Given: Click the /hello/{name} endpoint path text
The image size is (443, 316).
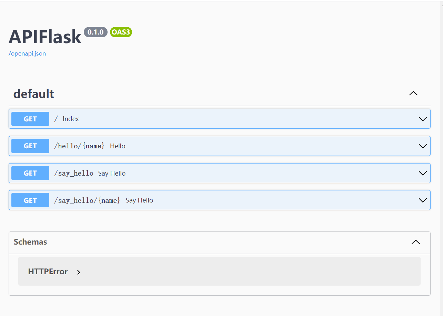Looking at the screenshot, I should (79, 146).
